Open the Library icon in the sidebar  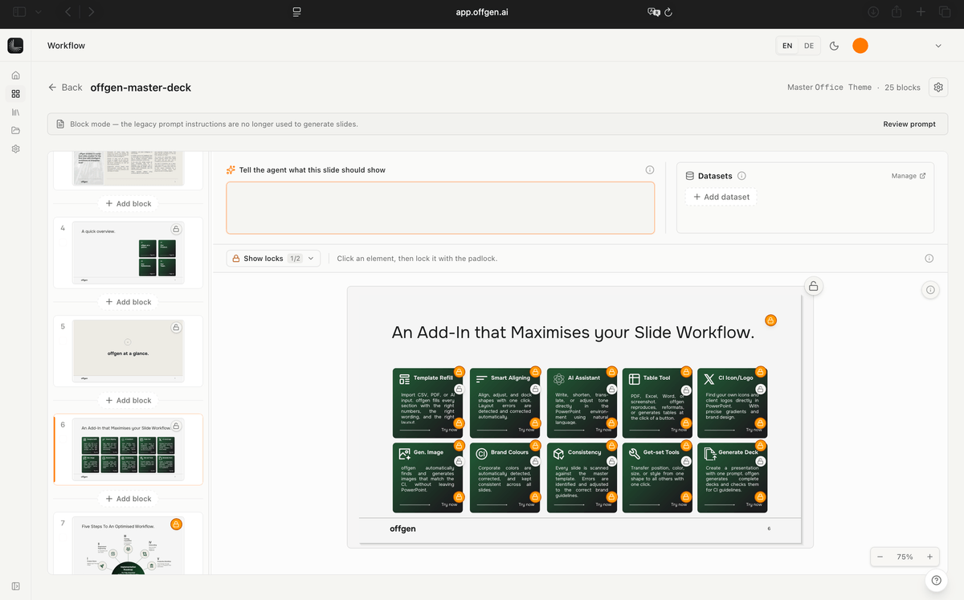[15, 112]
